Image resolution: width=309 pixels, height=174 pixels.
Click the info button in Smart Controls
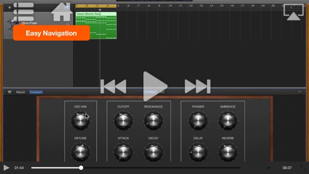[9, 92]
